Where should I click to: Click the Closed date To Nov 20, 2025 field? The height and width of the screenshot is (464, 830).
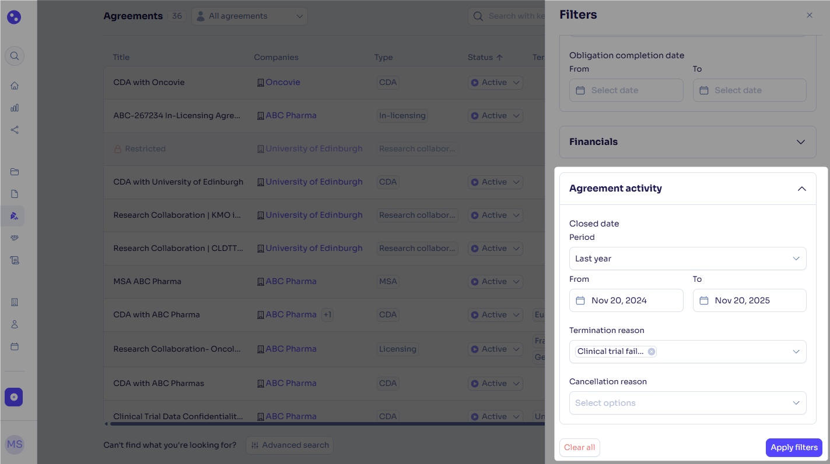(749, 300)
